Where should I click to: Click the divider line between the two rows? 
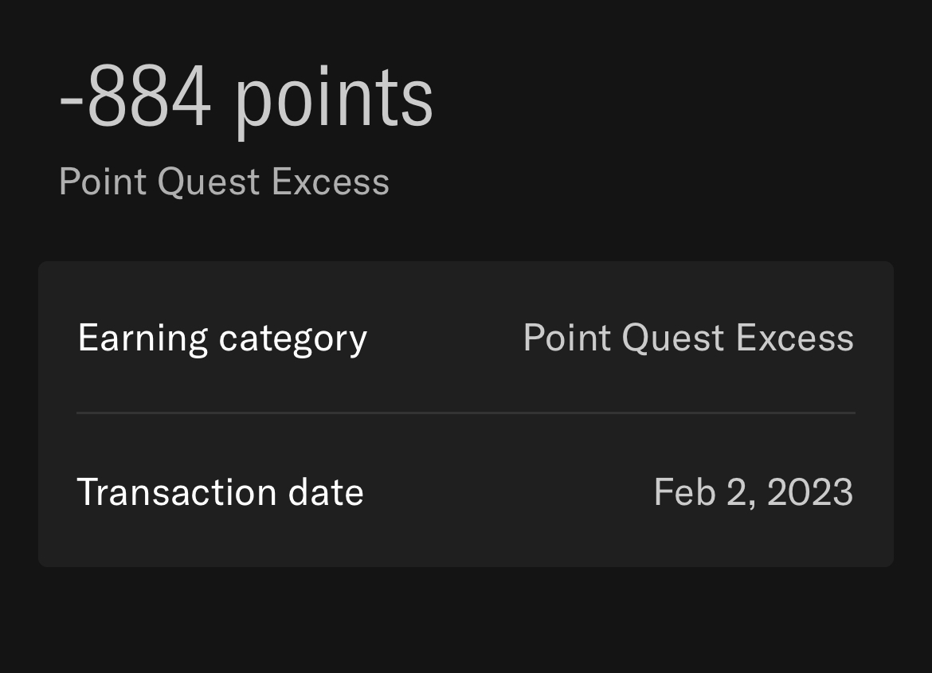tap(466, 413)
